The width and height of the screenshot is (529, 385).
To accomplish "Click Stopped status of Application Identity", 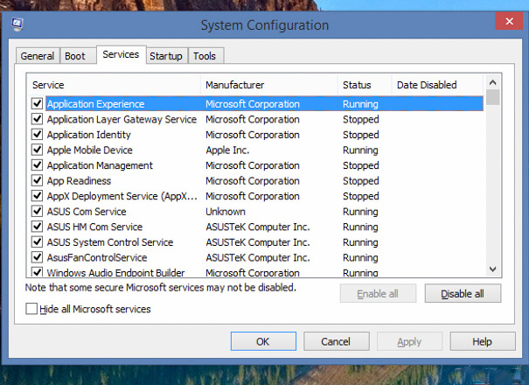I will pyautogui.click(x=361, y=135).
